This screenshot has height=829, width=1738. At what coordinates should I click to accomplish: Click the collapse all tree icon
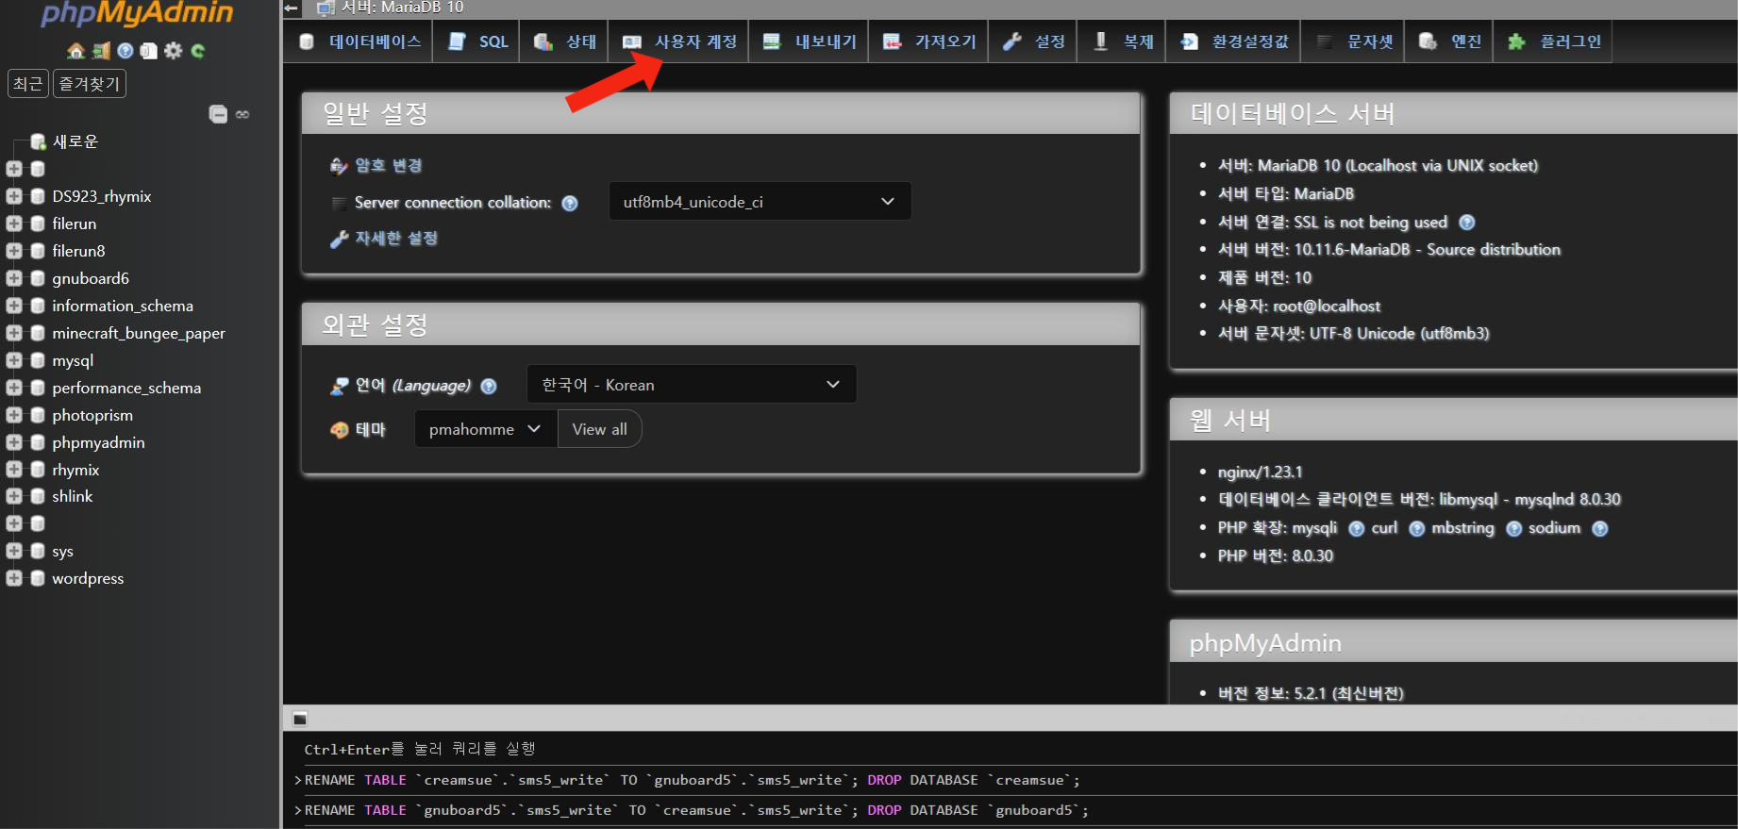[218, 114]
